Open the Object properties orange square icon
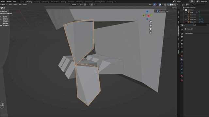 182,56
